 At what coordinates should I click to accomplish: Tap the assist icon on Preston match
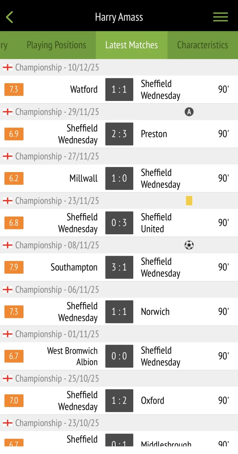click(189, 112)
